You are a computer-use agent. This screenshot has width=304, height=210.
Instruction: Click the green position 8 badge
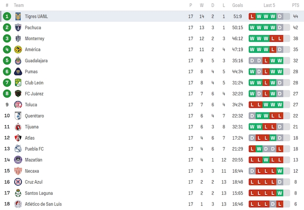click(x=7, y=93)
